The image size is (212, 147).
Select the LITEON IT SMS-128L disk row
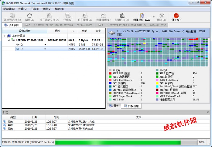(53, 40)
